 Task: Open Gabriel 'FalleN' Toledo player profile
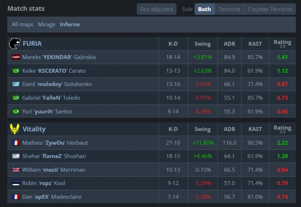pyautogui.click(x=51, y=98)
